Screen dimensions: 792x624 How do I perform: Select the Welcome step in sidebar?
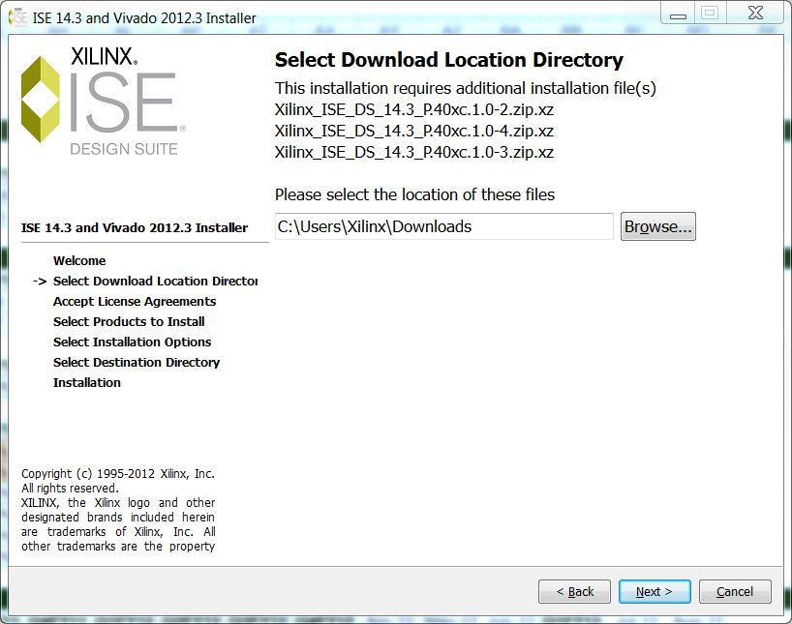click(79, 261)
